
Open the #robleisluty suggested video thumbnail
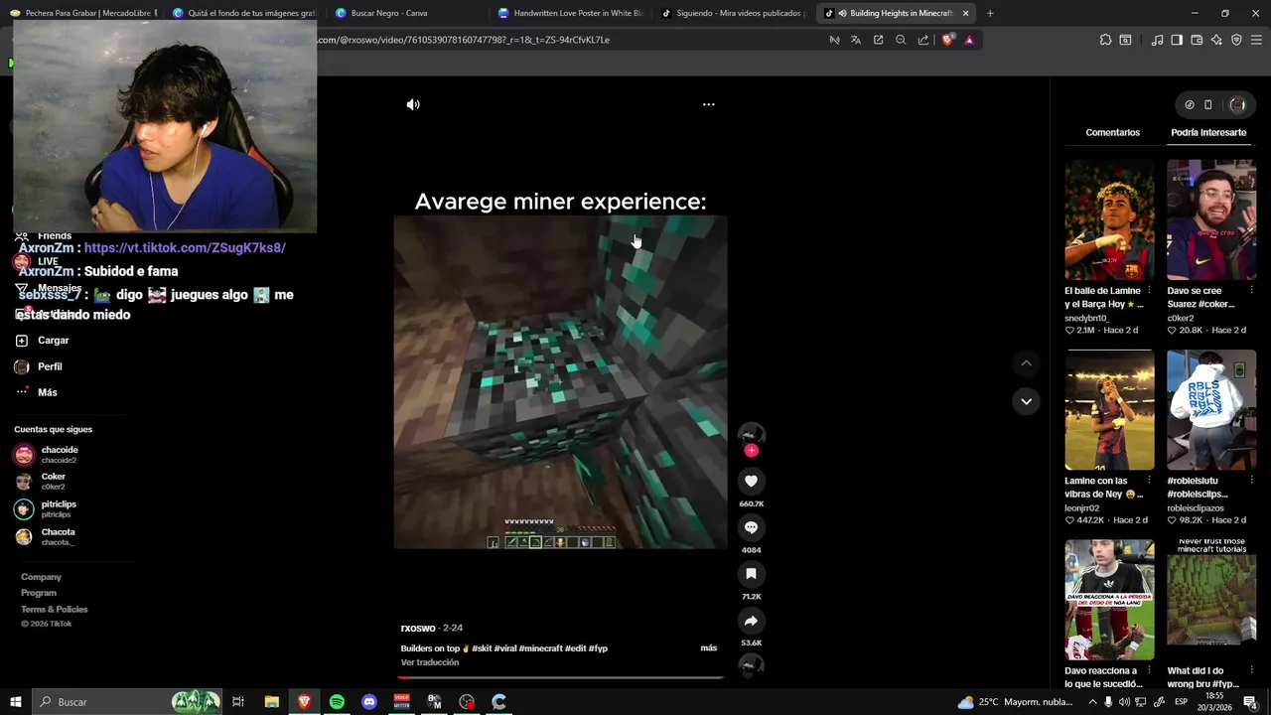coord(1211,410)
